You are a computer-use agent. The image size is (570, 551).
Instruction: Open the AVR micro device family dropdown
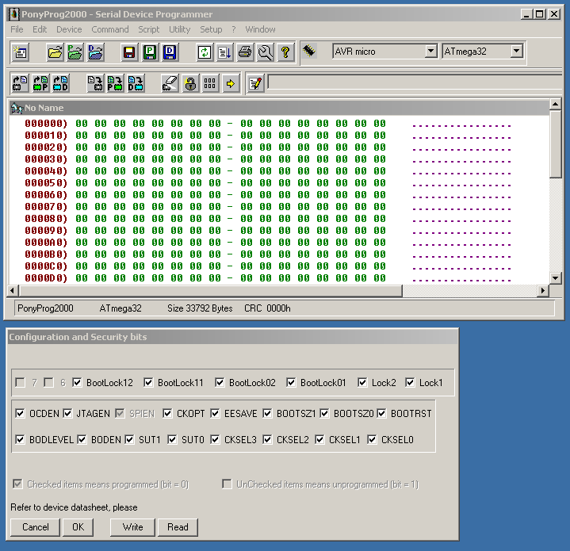click(430, 52)
